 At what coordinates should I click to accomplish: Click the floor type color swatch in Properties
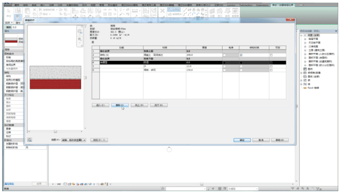point(11,40)
